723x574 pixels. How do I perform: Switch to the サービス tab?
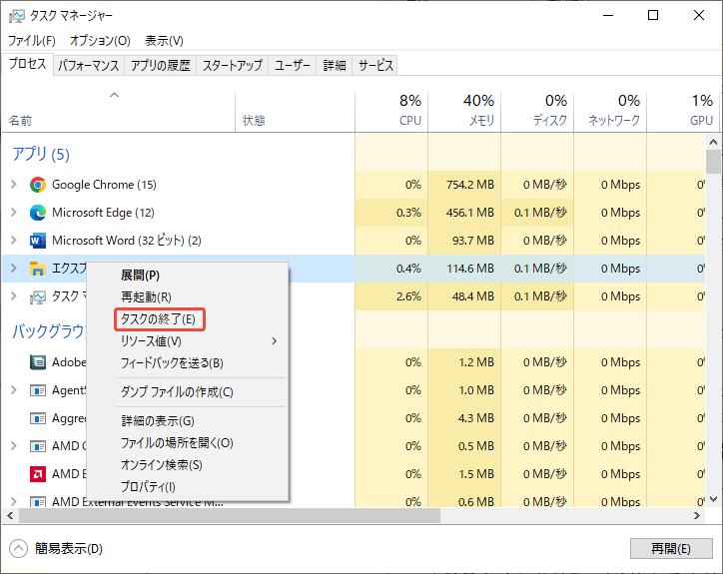[x=375, y=66]
